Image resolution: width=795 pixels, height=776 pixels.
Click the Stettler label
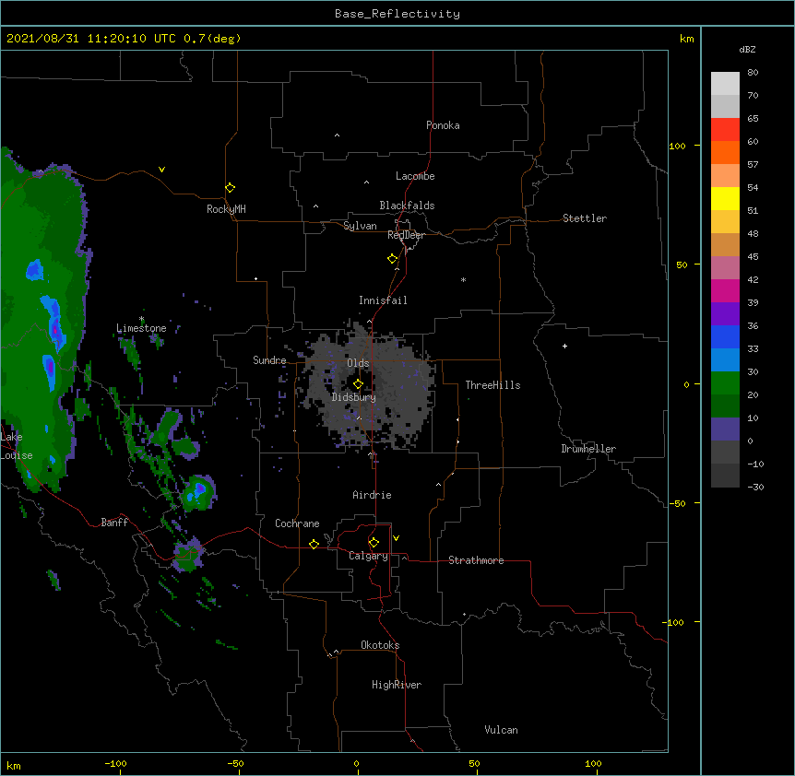coord(585,218)
